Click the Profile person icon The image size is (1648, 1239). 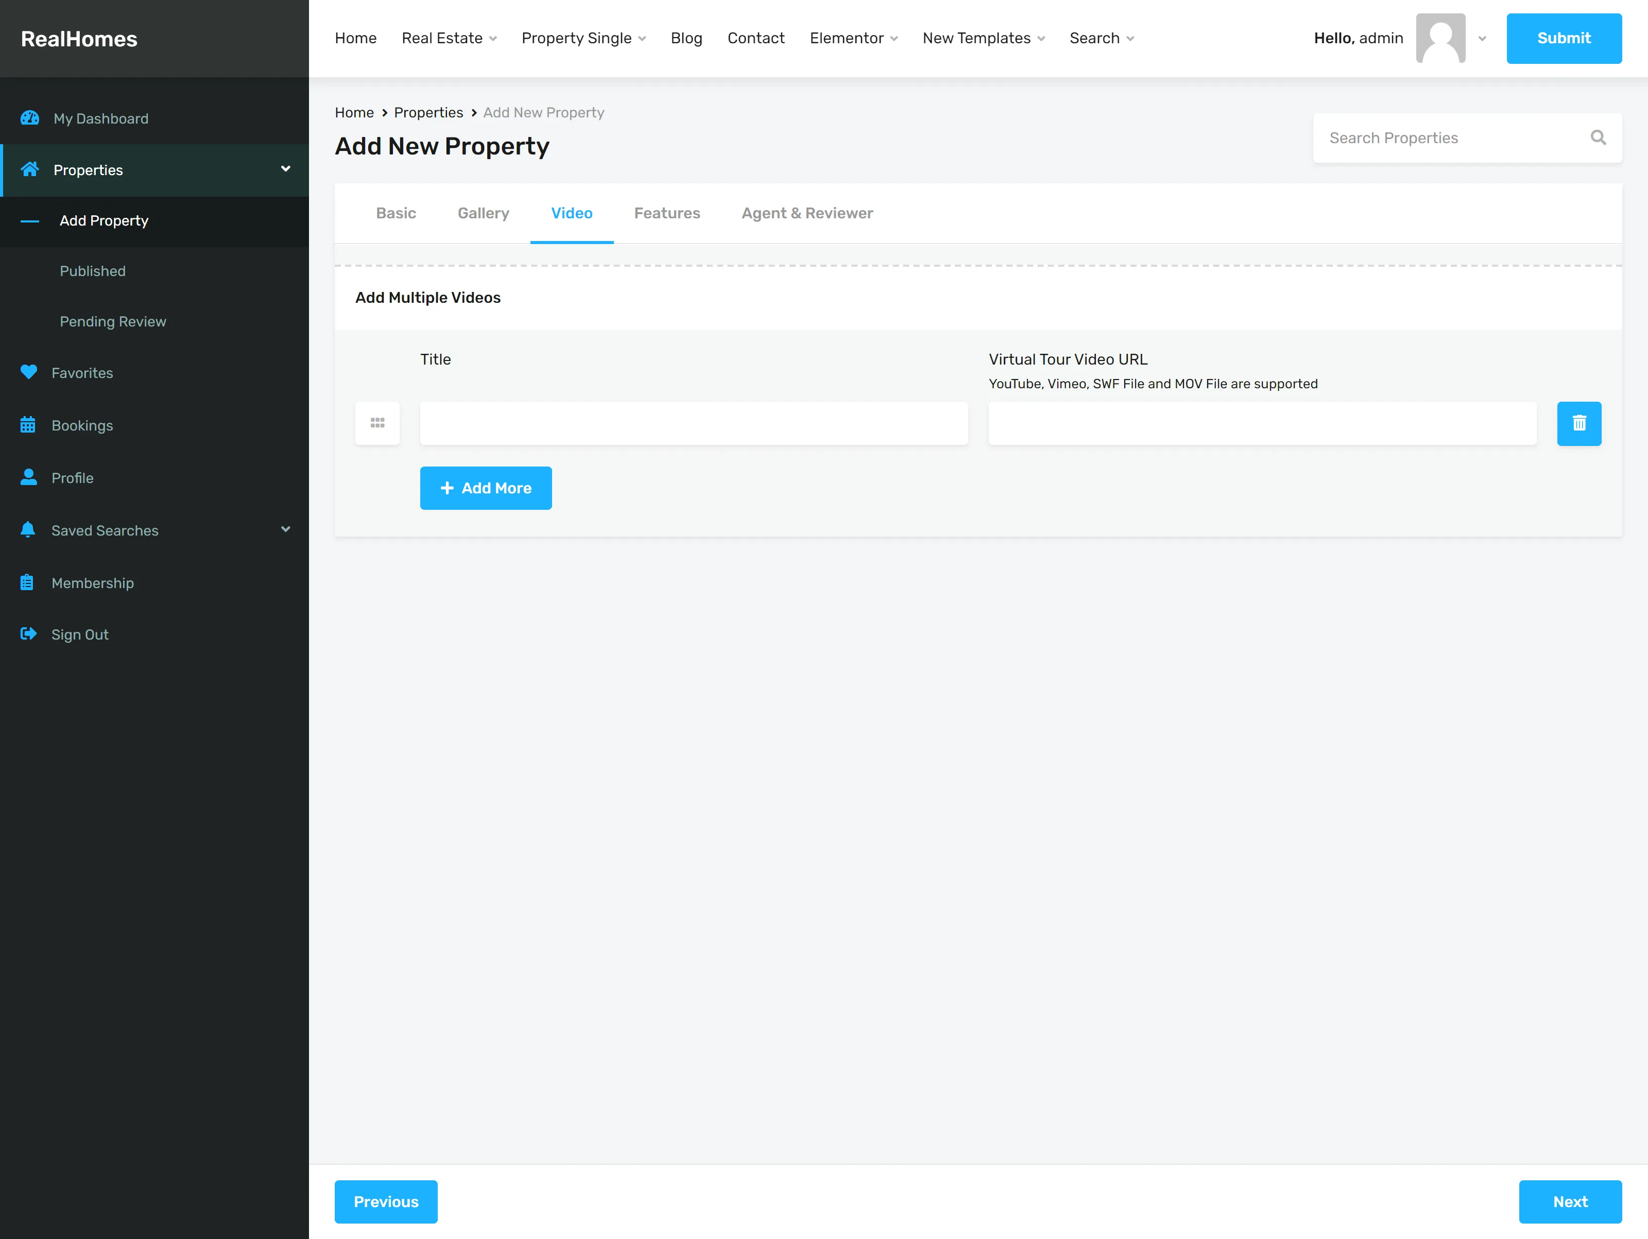[28, 477]
